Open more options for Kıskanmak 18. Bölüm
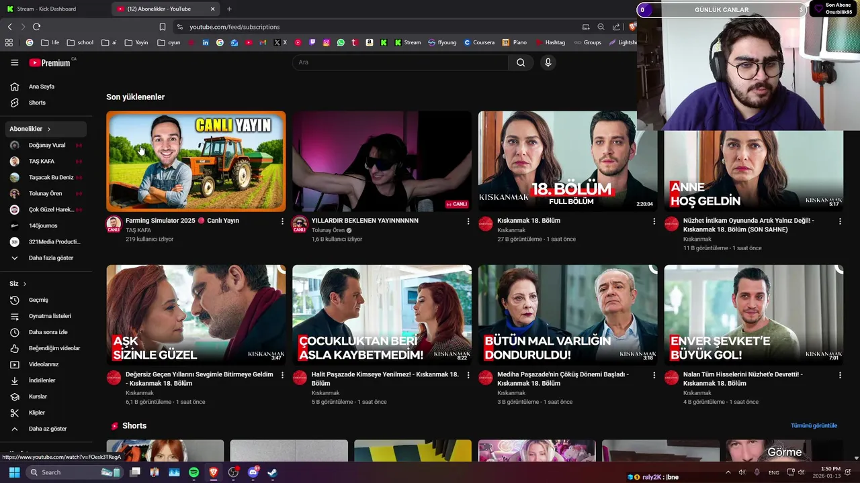 (654, 221)
